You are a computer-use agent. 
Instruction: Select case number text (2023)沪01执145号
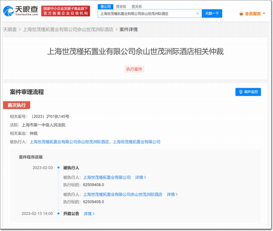[x=50, y=116]
